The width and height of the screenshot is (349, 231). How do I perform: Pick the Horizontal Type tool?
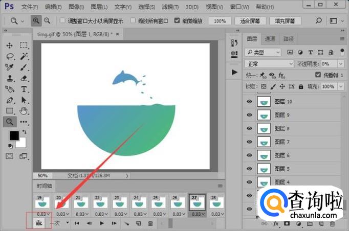[24, 89]
